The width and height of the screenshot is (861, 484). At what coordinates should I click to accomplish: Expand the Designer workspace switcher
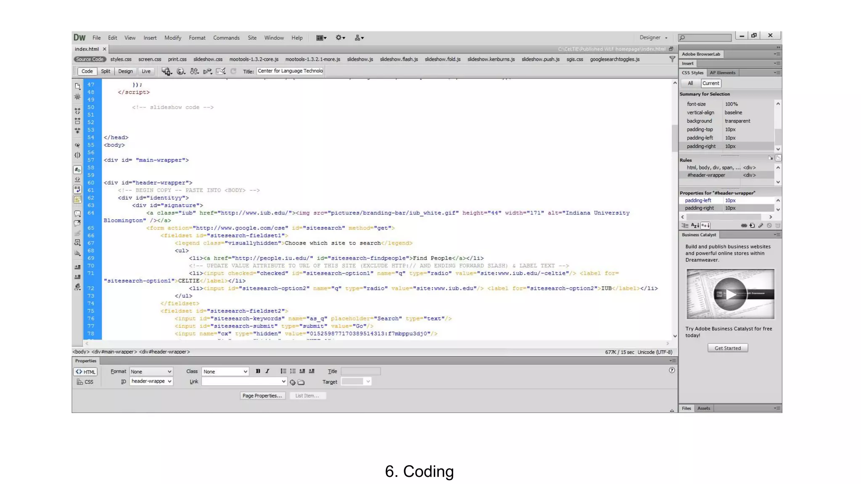pos(653,38)
